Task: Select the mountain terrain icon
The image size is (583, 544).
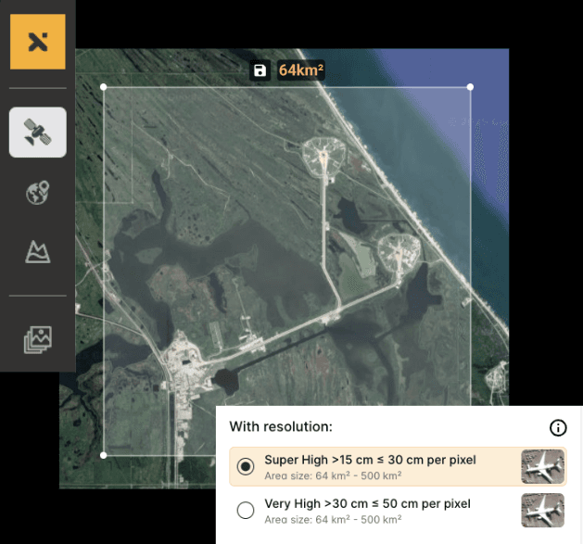Action: click(38, 250)
